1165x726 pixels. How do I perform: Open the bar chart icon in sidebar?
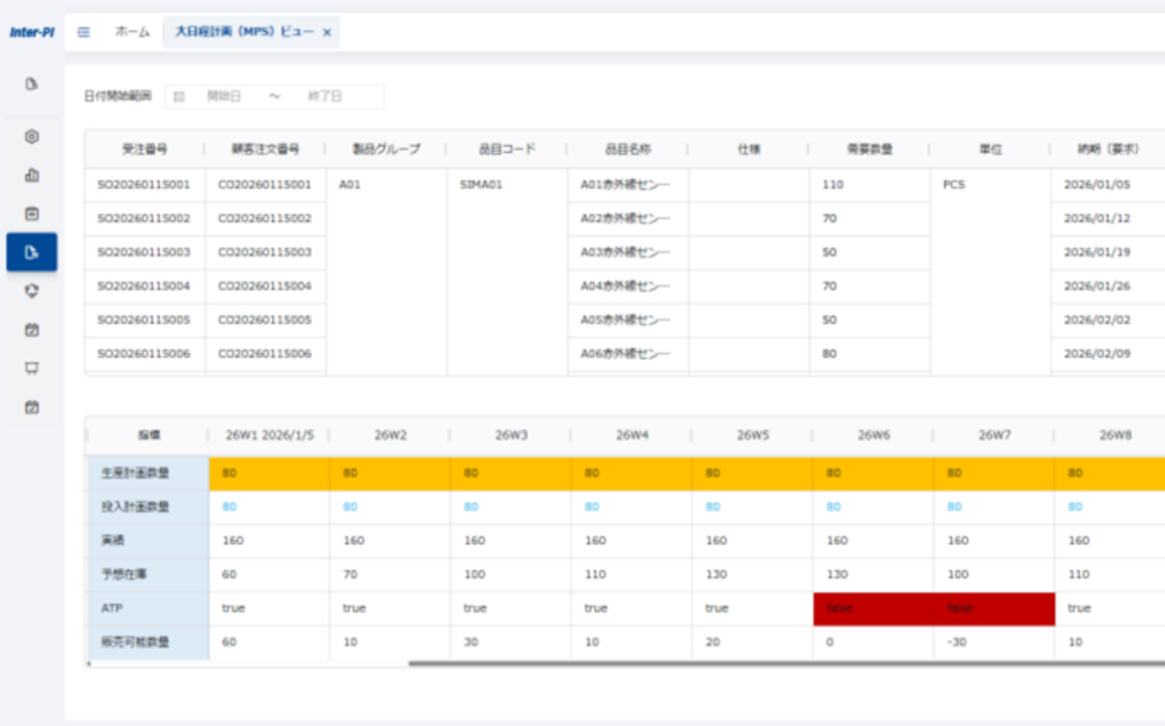32,175
